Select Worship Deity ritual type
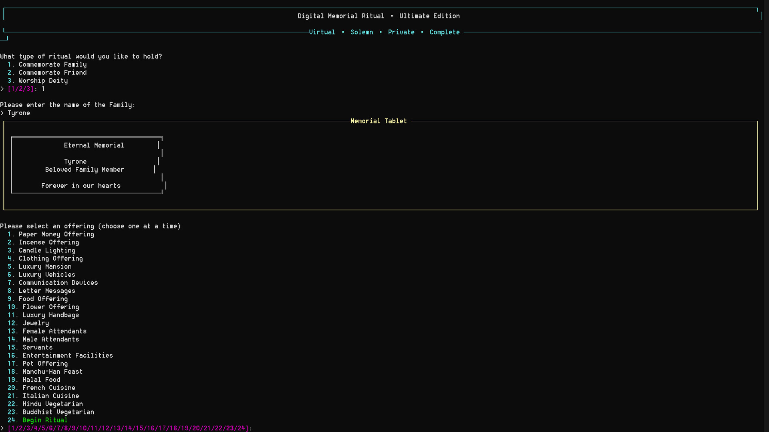 (x=43, y=80)
